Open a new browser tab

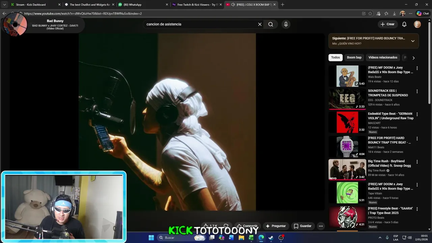tap(282, 5)
